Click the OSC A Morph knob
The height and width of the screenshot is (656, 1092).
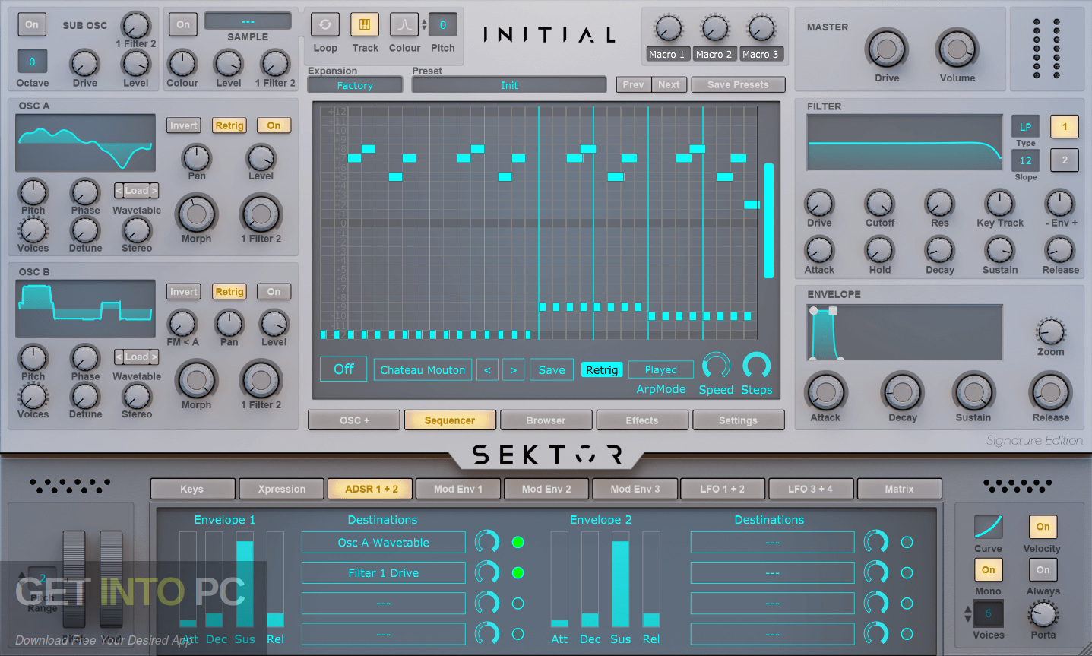click(x=196, y=214)
